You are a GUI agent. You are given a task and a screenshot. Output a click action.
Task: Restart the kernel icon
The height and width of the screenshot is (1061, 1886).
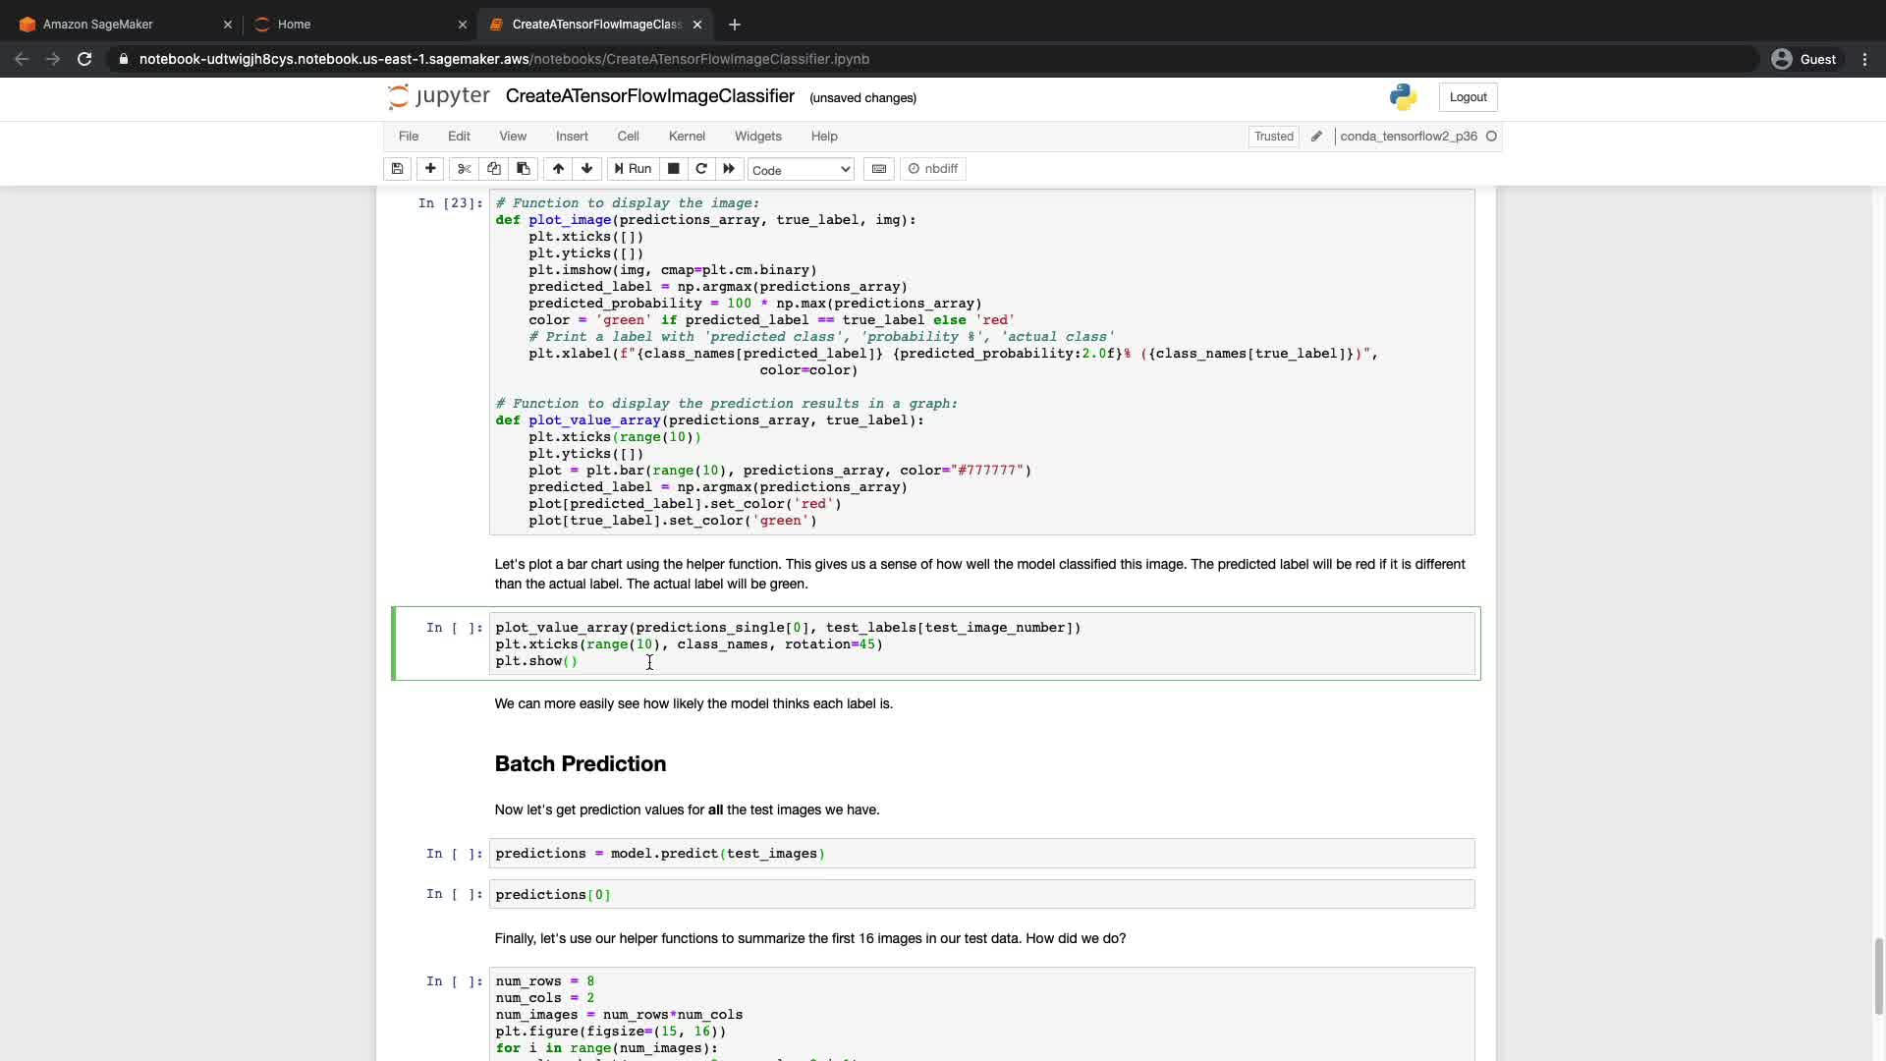point(701,169)
